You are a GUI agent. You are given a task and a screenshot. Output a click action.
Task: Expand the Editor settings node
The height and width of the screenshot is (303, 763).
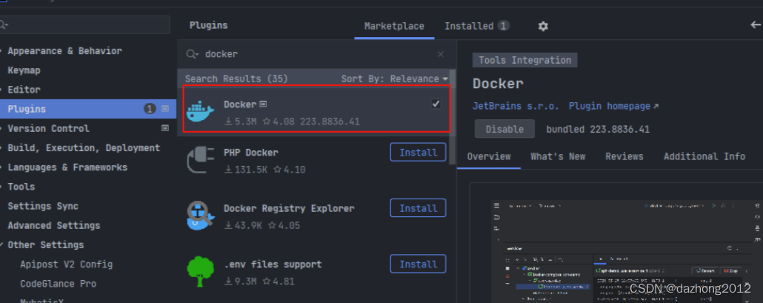click(1, 90)
